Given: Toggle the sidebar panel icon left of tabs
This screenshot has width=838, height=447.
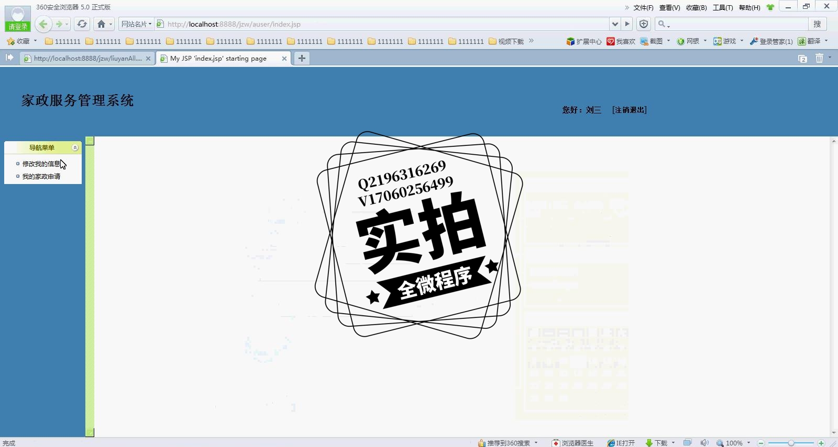Looking at the screenshot, I should point(9,58).
